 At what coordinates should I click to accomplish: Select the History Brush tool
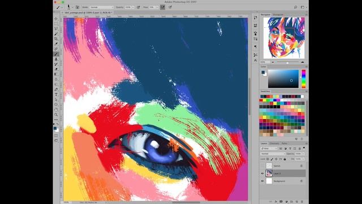[x=56, y=64]
